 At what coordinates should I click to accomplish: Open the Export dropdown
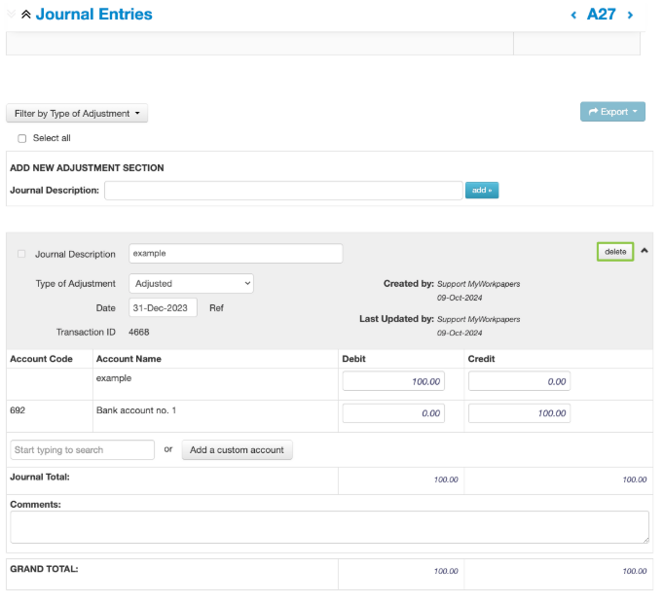coord(612,112)
